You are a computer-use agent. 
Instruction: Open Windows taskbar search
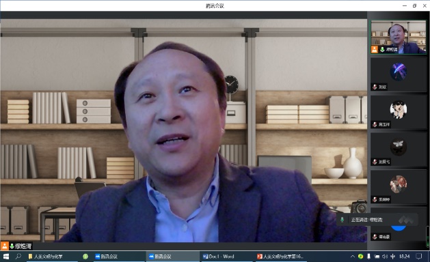18,257
